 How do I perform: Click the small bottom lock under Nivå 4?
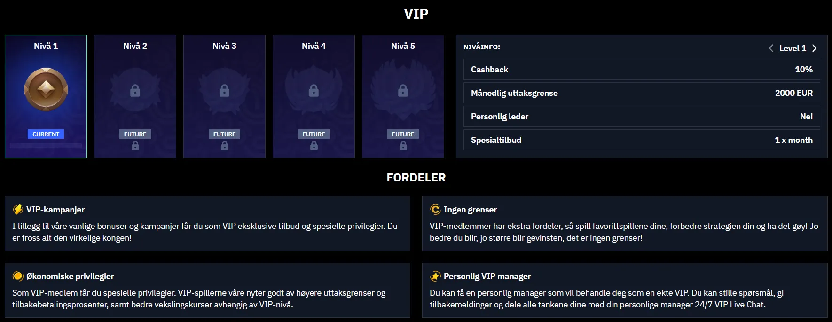click(x=314, y=146)
